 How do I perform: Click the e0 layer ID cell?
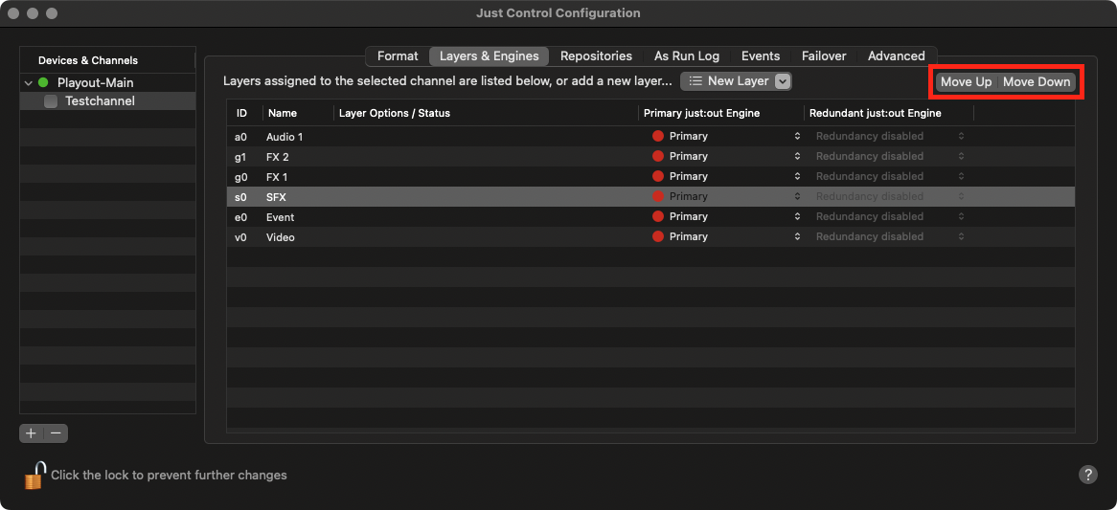(x=240, y=217)
